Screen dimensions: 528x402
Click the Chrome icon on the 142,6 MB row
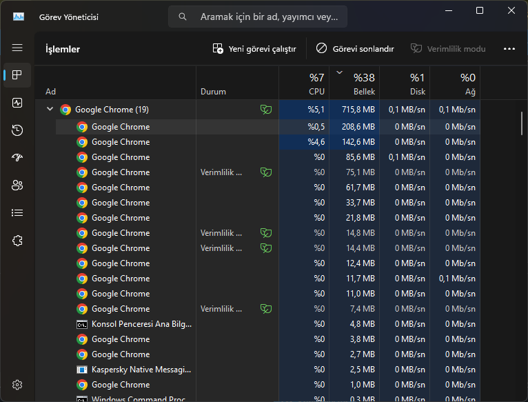pyautogui.click(x=82, y=142)
